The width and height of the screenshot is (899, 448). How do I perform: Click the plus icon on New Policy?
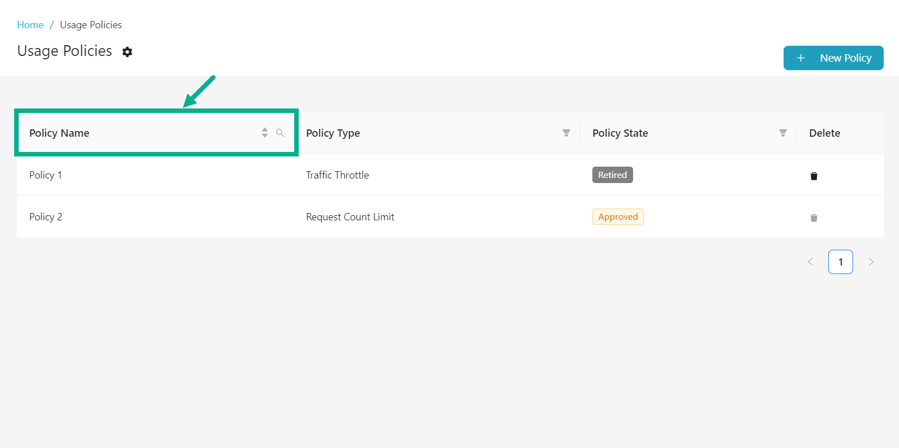click(x=801, y=58)
